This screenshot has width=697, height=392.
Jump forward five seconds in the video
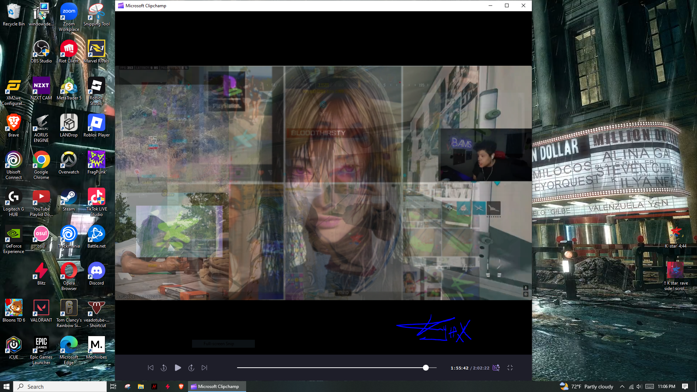(x=191, y=368)
